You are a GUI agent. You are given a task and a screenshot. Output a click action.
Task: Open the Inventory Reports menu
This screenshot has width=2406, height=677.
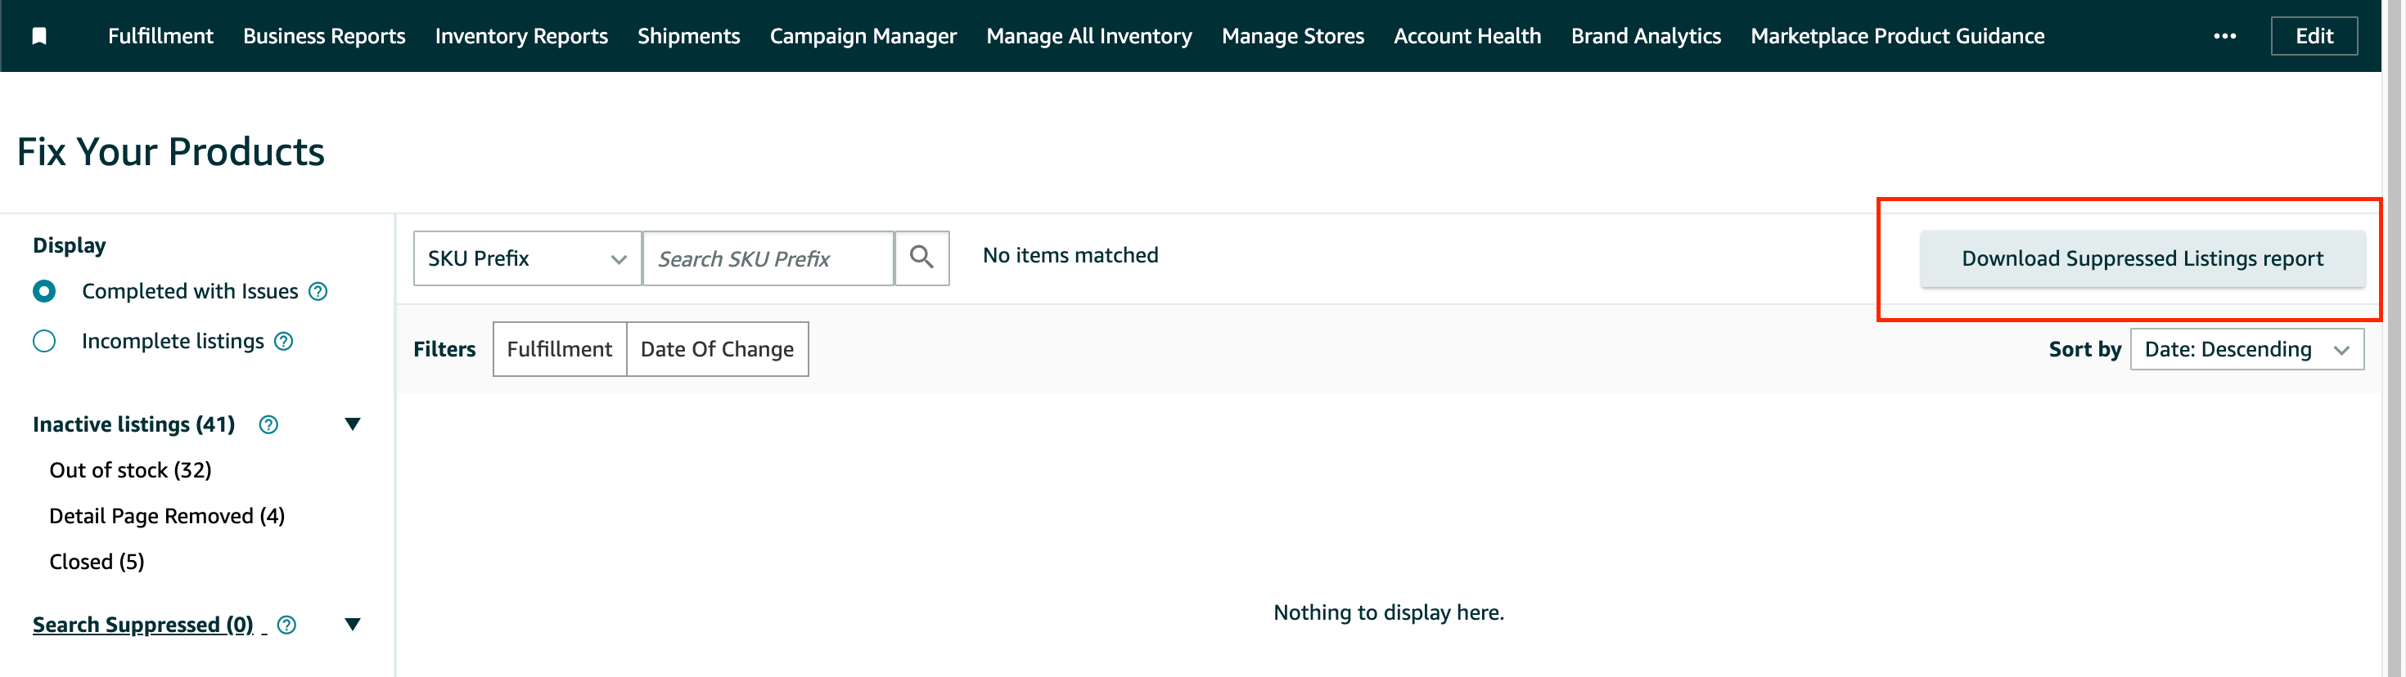tap(521, 37)
